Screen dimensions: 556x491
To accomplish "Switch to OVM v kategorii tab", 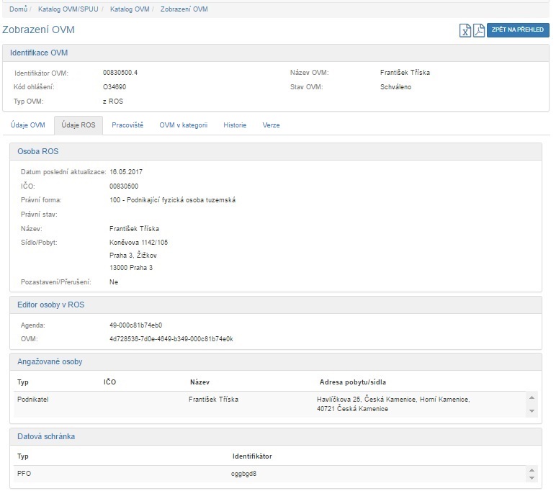I will 183,125.
